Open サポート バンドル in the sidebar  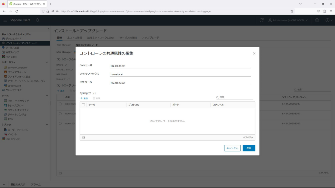tap(17, 114)
